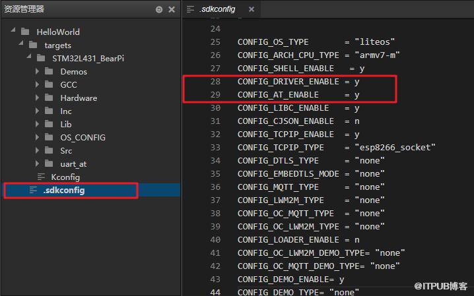Click the Hardware folder icon

pos(49,98)
